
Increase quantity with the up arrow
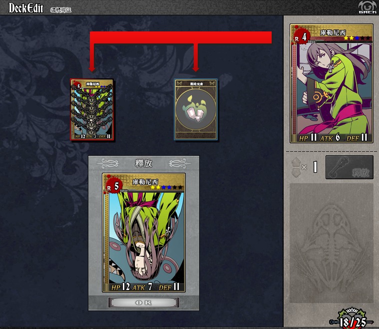pyautogui.click(x=296, y=162)
